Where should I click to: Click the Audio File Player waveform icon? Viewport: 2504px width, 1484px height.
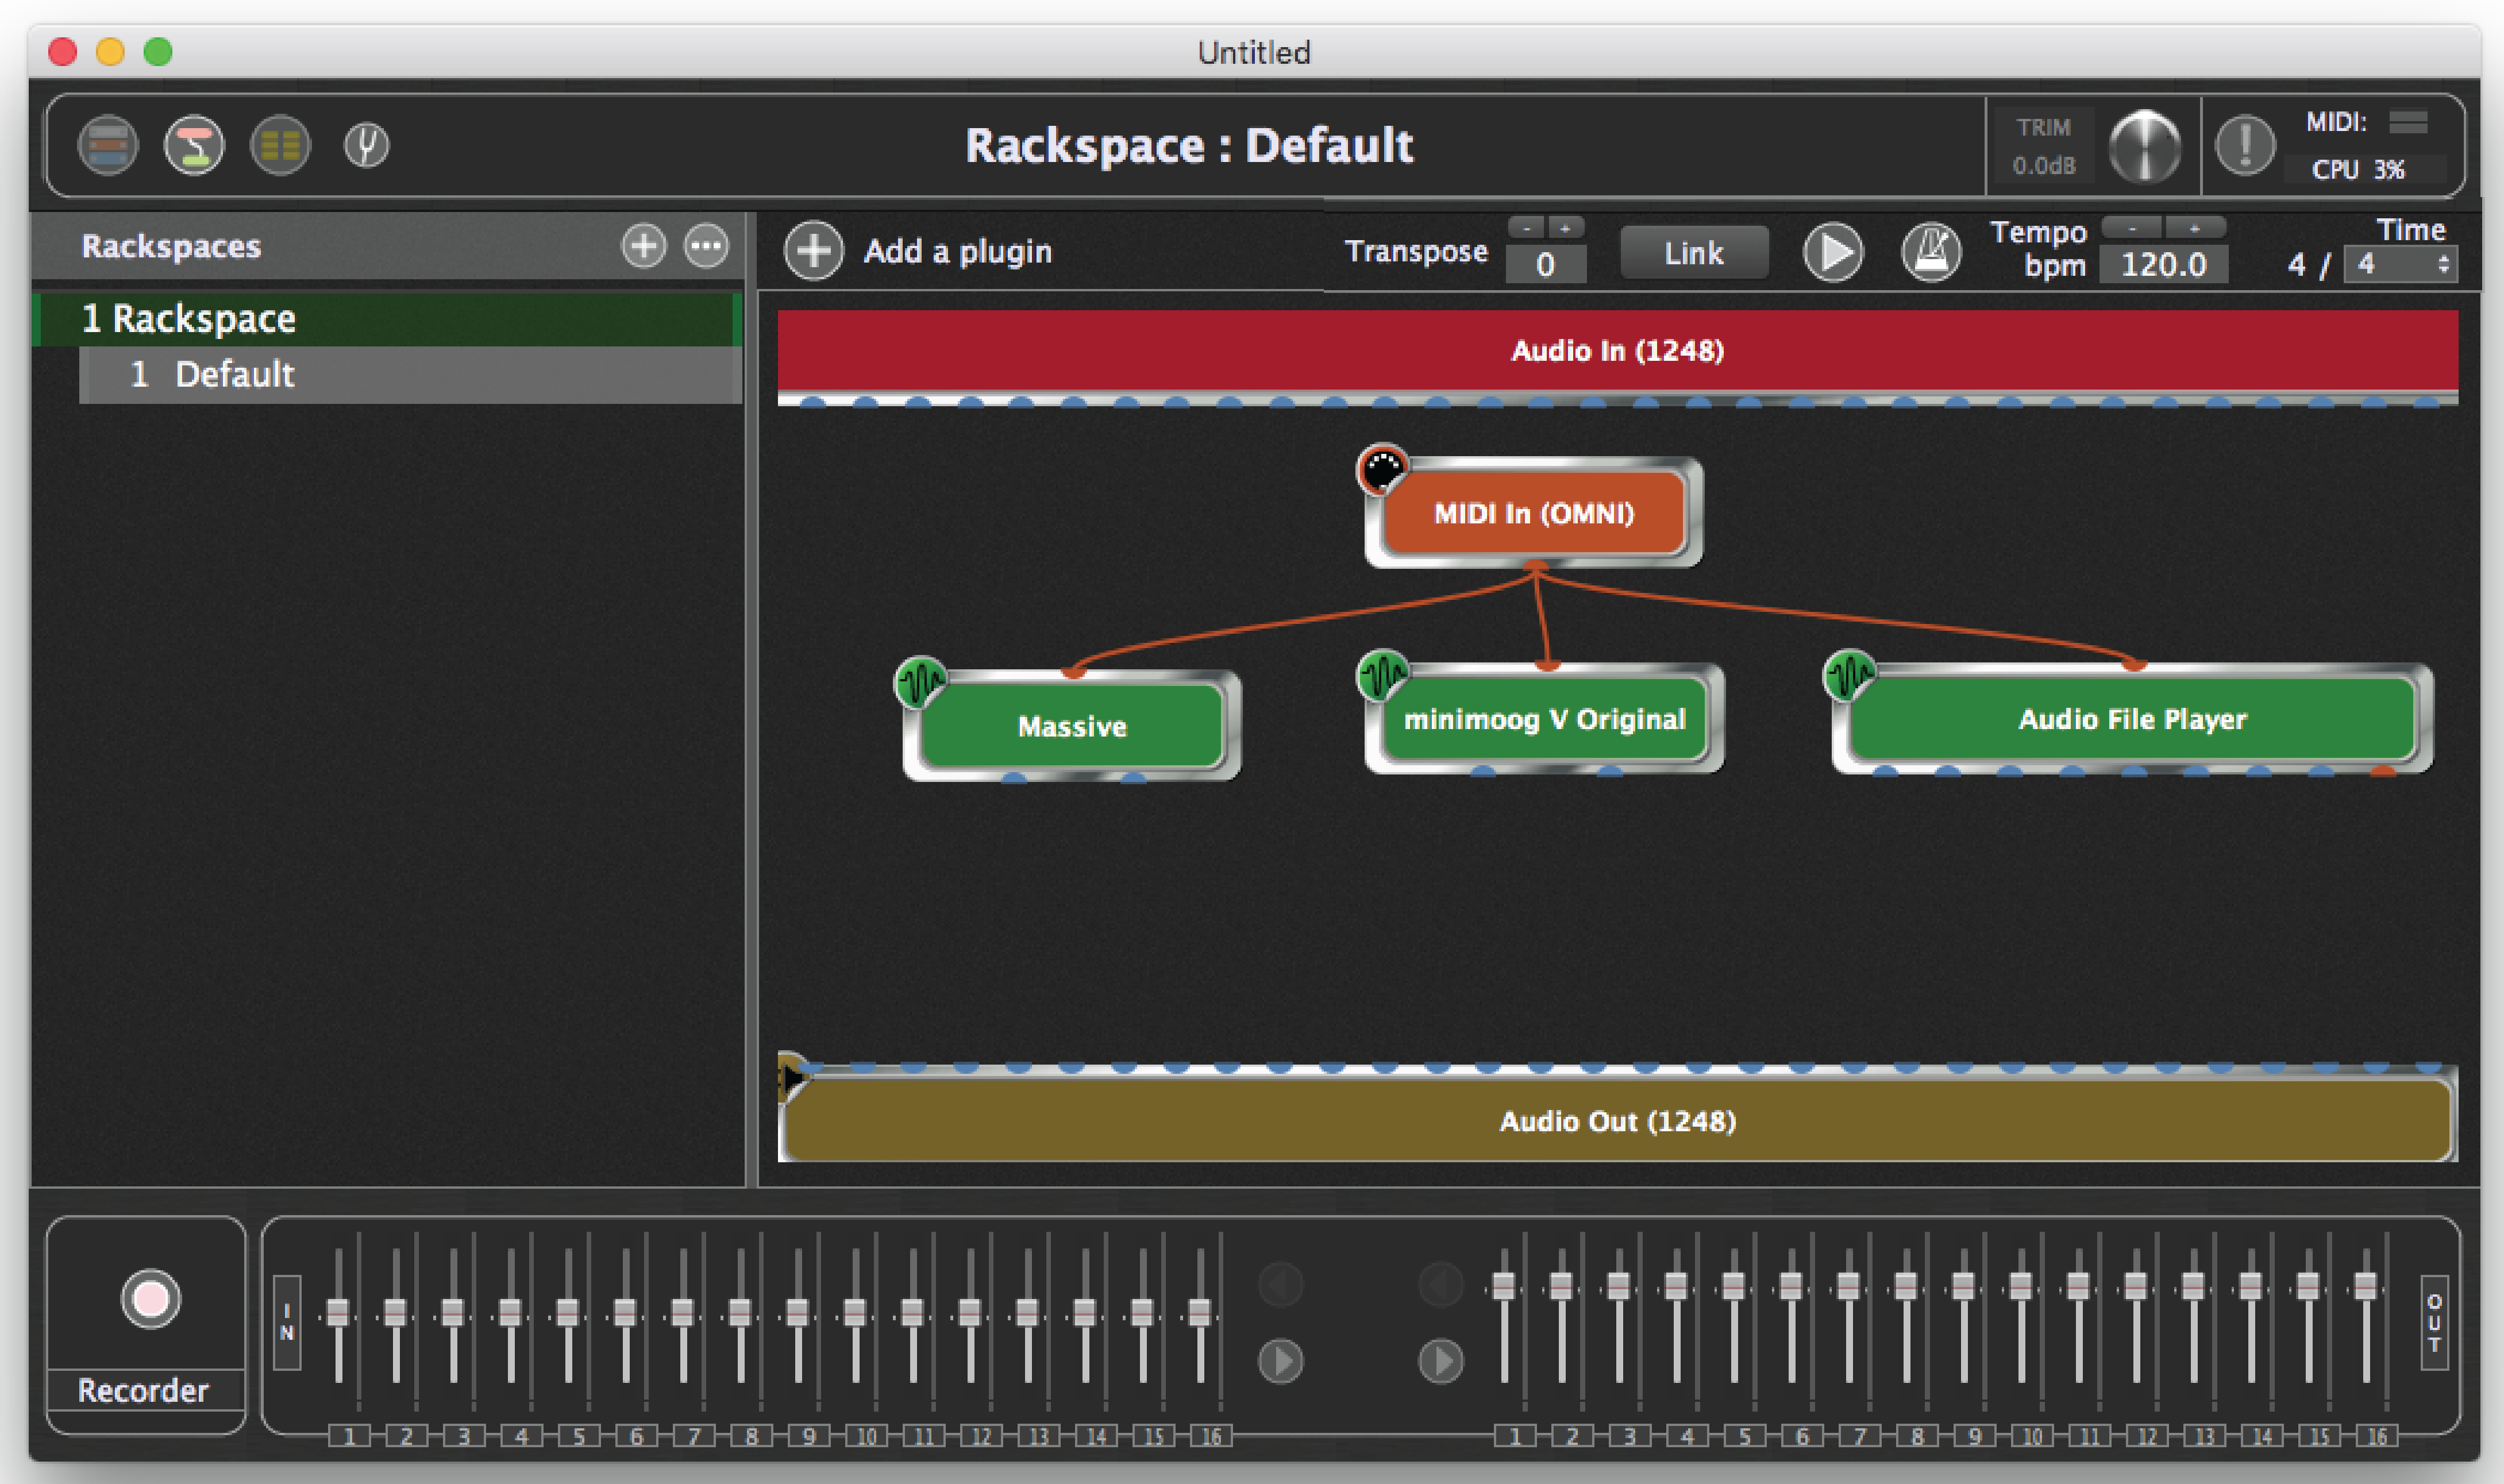pyautogui.click(x=1850, y=675)
